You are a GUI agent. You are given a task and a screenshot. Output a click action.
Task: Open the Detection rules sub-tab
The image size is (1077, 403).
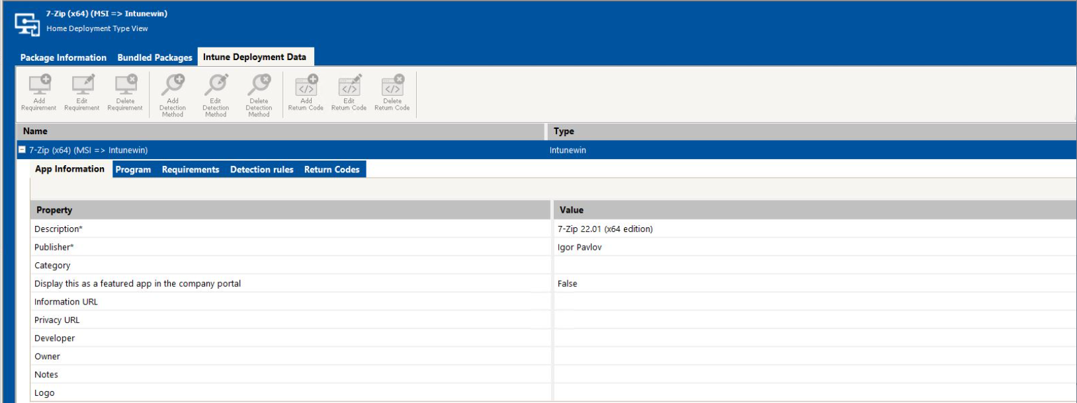pos(261,170)
